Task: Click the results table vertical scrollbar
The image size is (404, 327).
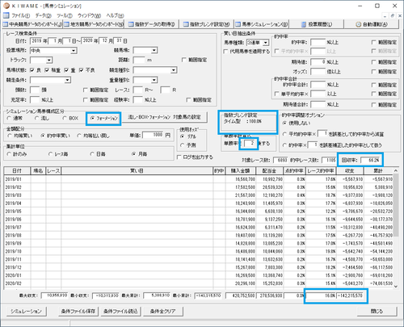Action: pyautogui.click(x=396, y=229)
